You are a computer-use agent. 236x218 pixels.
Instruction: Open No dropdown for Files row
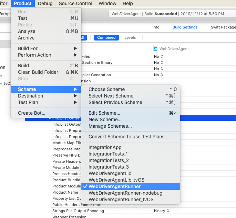[x=158, y=56]
